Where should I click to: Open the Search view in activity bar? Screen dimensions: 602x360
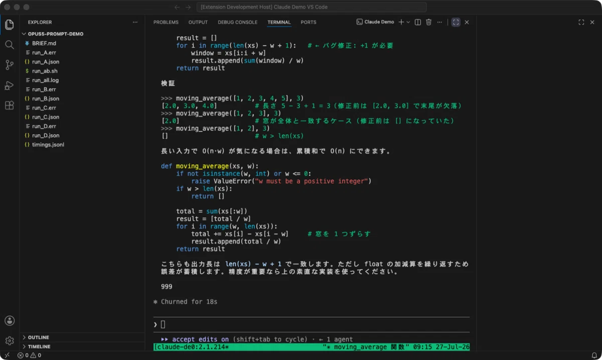(10, 45)
